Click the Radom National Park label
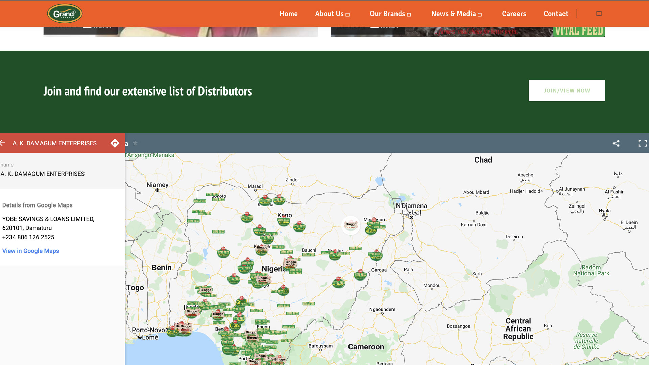The height and width of the screenshot is (365, 649). coord(591,270)
